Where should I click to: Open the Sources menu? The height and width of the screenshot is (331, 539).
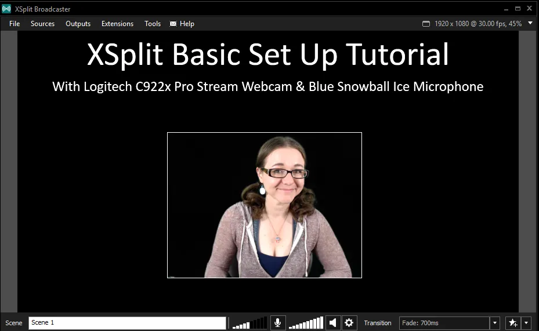click(x=42, y=24)
